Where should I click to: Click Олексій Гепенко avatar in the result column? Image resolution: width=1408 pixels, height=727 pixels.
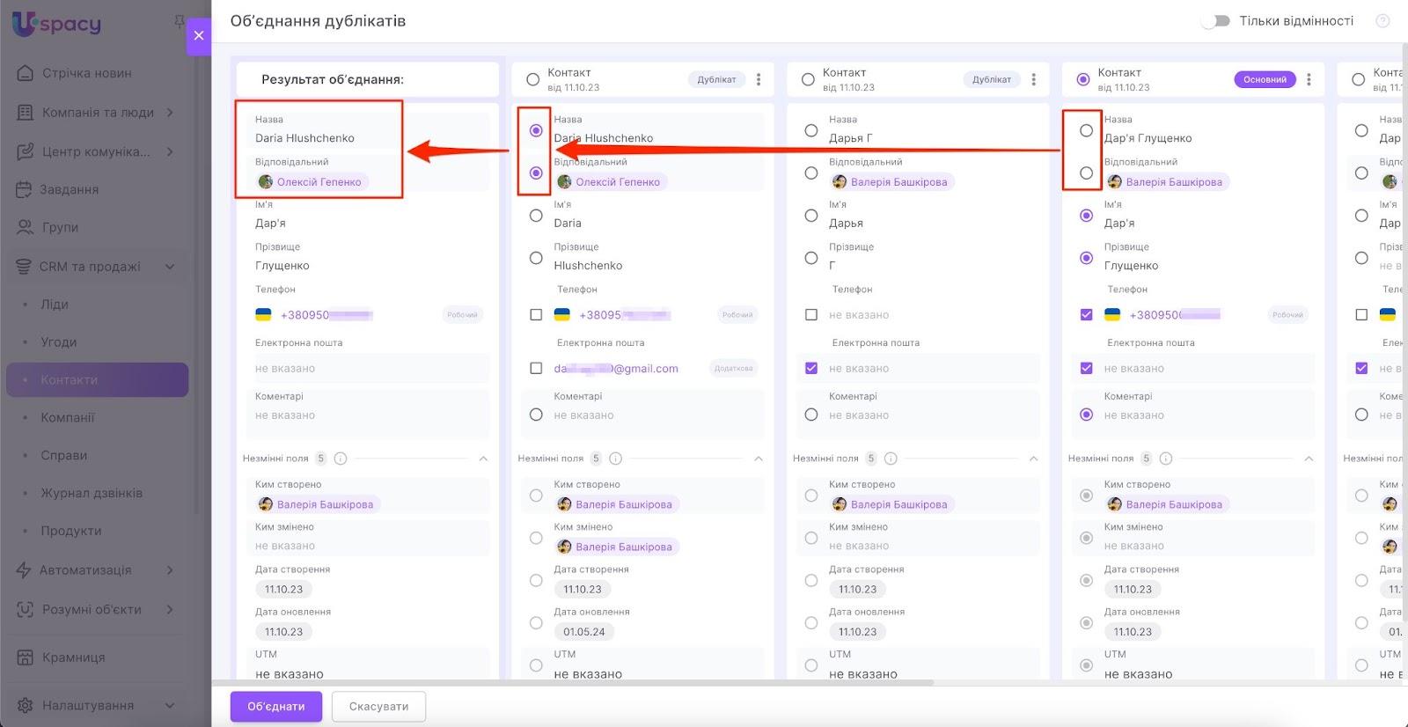pyautogui.click(x=265, y=182)
